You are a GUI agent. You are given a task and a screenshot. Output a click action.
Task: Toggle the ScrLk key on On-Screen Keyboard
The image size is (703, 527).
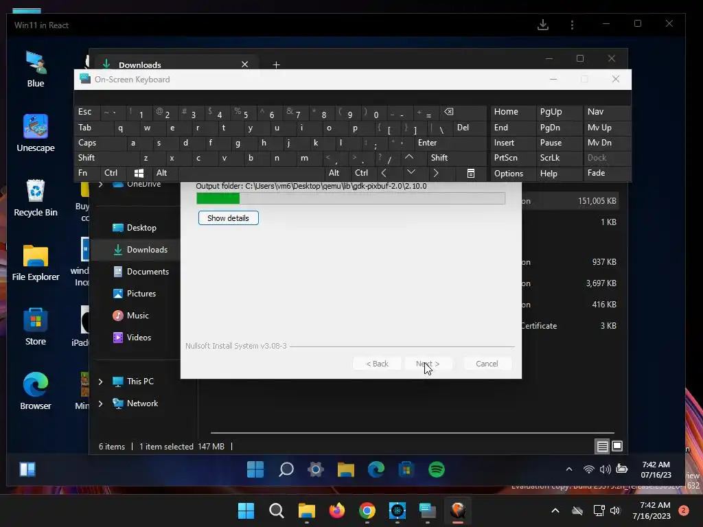pos(559,158)
